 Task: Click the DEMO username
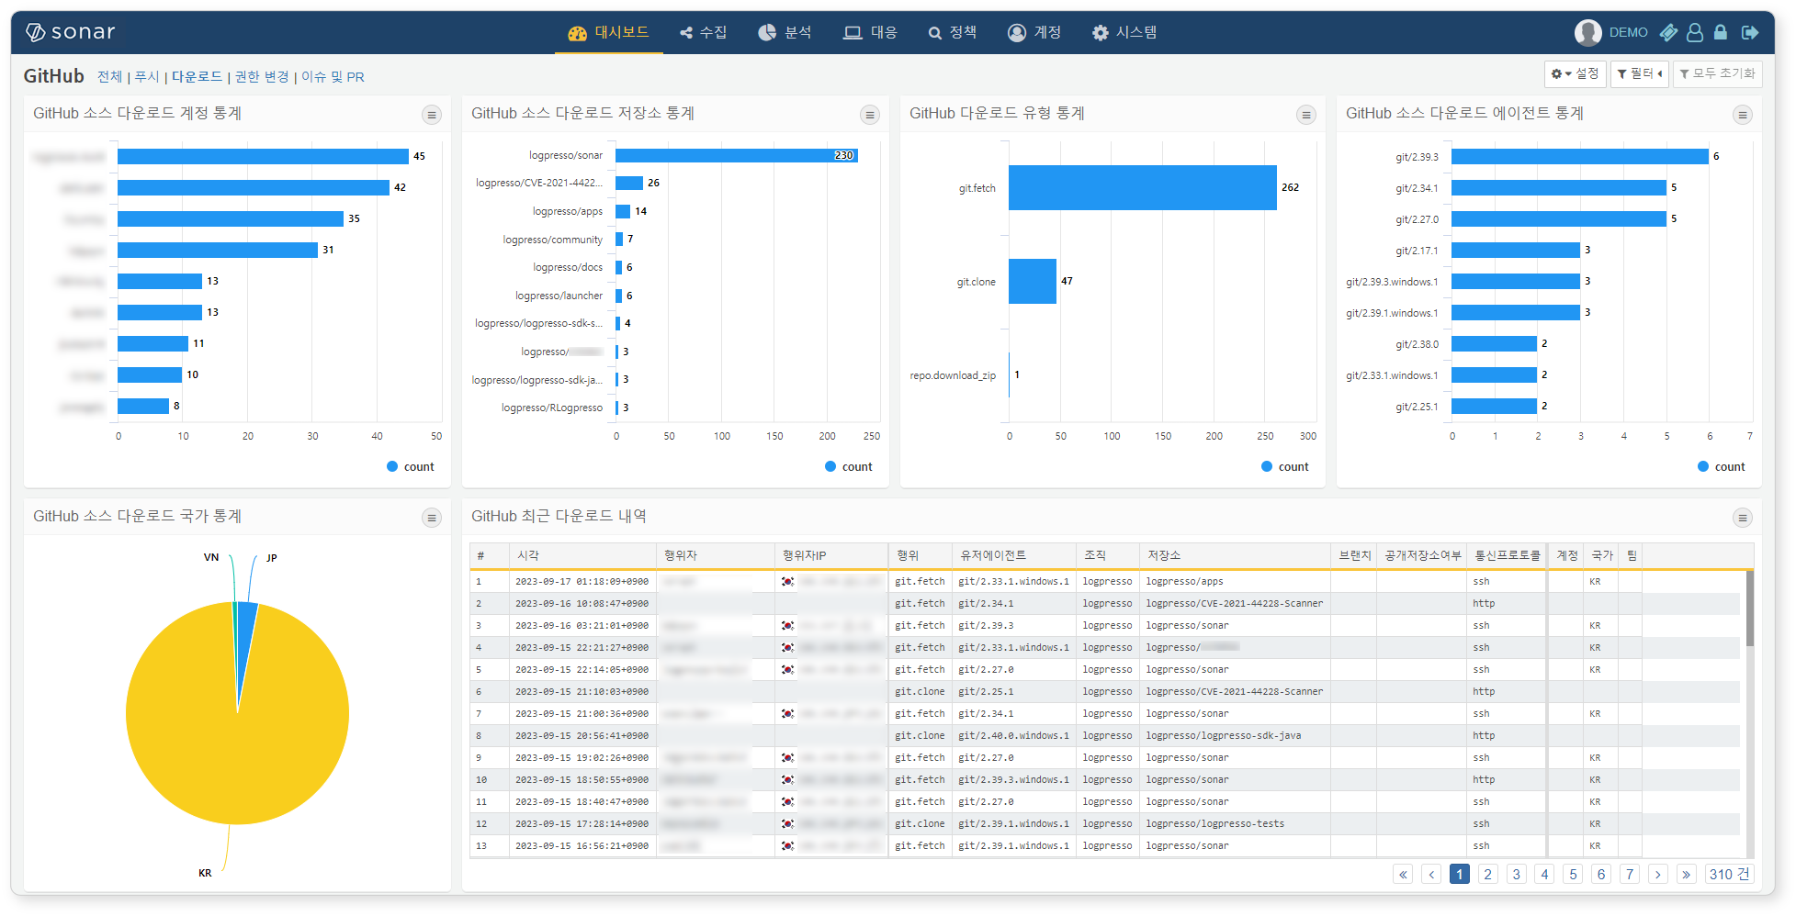[x=1628, y=32]
